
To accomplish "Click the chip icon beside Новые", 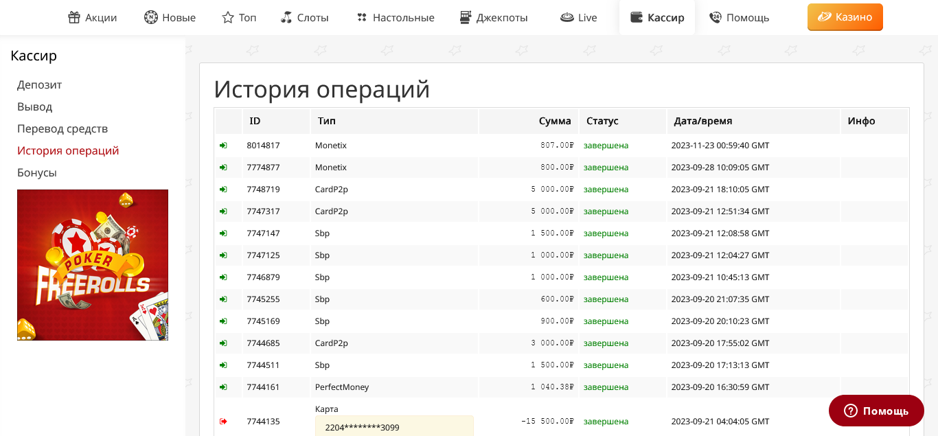I will click(151, 18).
